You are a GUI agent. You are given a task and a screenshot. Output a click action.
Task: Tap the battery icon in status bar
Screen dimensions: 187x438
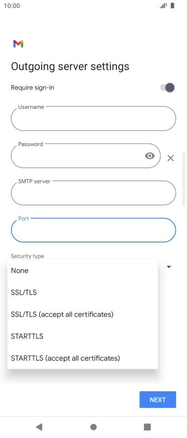coord(172,6)
